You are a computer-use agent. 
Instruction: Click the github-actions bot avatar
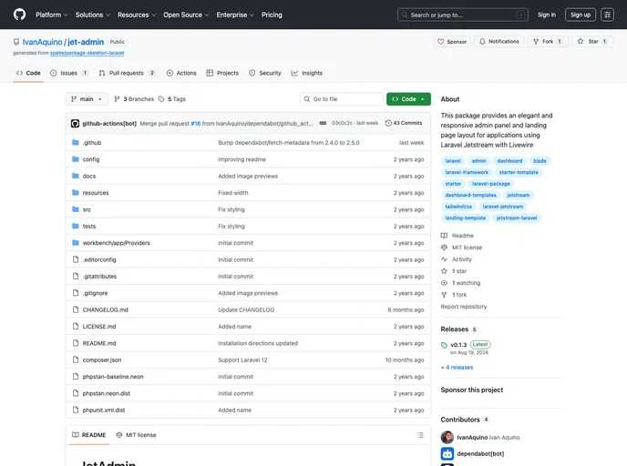(76, 123)
